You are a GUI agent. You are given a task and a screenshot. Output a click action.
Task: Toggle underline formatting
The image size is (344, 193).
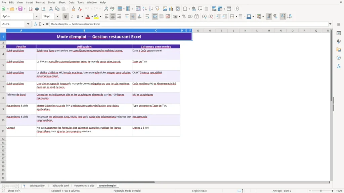coord(78,16)
